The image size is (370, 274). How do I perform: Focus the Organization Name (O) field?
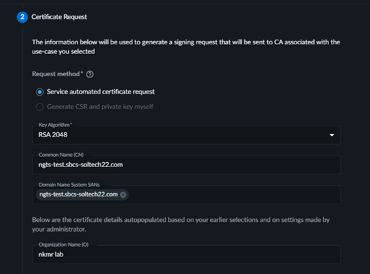(x=186, y=254)
